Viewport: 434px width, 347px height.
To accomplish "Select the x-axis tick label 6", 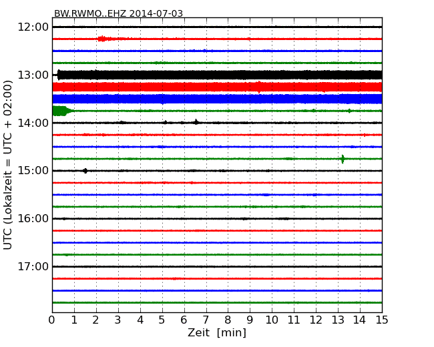I will 184,320.
